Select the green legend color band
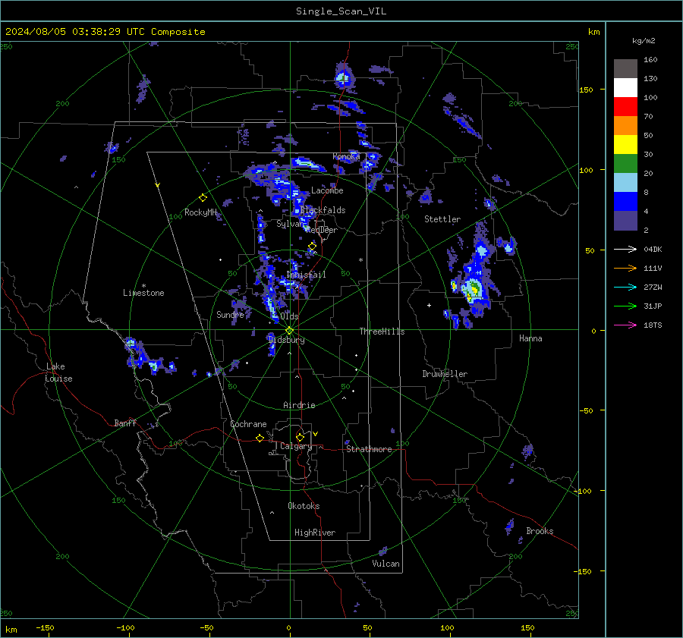The width and height of the screenshot is (683, 638). pos(625,164)
